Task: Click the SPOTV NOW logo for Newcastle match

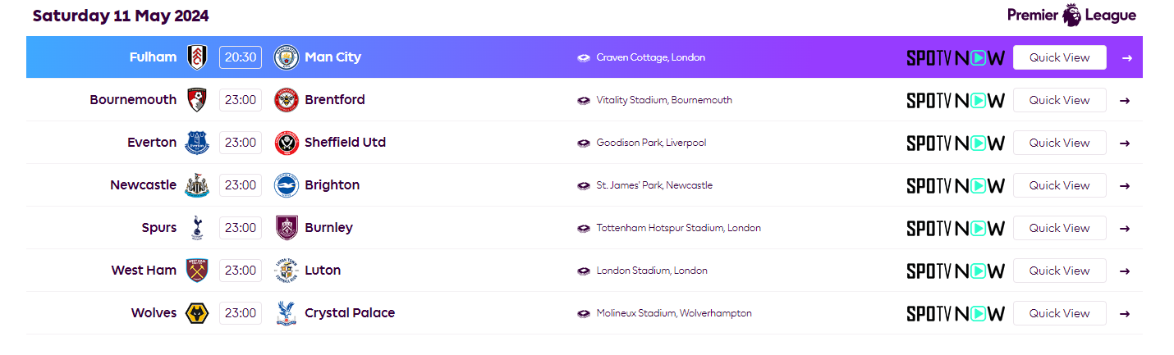Action: tap(956, 185)
